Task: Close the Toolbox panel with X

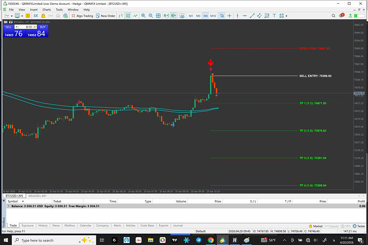Action: [x=4, y=201]
